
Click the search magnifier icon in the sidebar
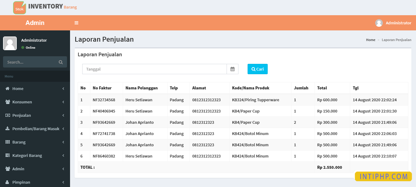coord(61,62)
